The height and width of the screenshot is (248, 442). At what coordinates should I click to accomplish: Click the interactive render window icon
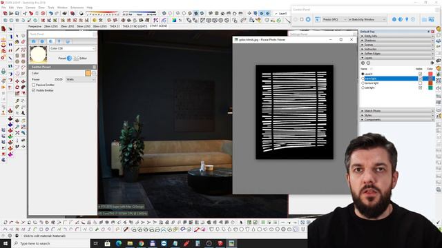318,19
